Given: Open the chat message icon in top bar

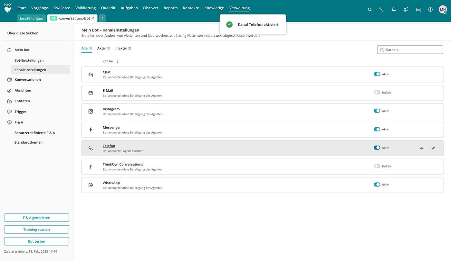Looking at the screenshot, I should tap(418, 10).
